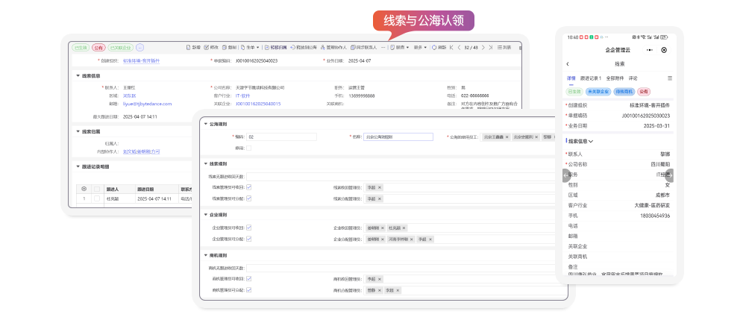Enable the 停用 checkbox
The height and width of the screenshot is (329, 746).
pyautogui.click(x=248, y=148)
